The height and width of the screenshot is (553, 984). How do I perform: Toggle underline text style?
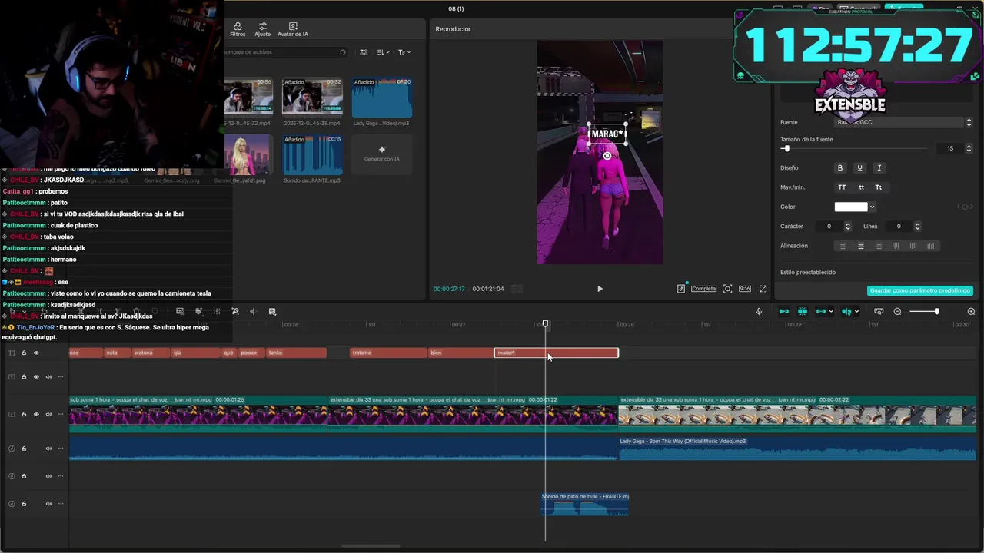859,168
